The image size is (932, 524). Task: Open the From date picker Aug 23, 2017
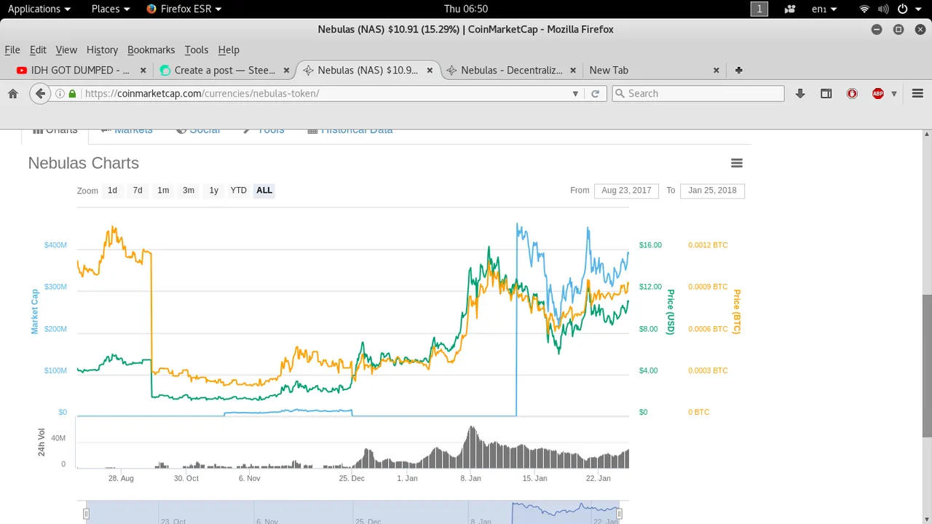pos(626,191)
